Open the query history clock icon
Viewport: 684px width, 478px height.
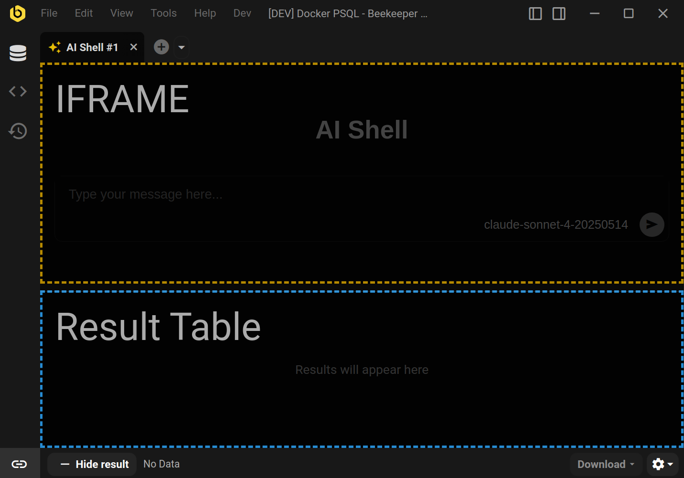18,131
